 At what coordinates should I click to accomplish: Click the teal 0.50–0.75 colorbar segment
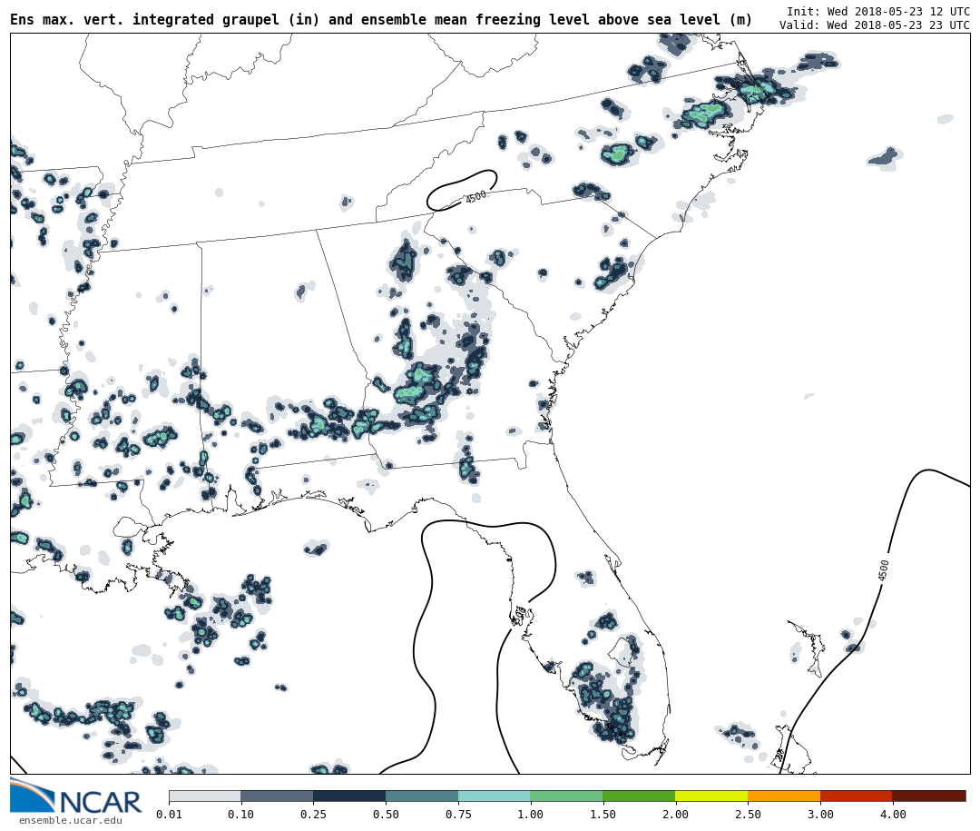422,796
